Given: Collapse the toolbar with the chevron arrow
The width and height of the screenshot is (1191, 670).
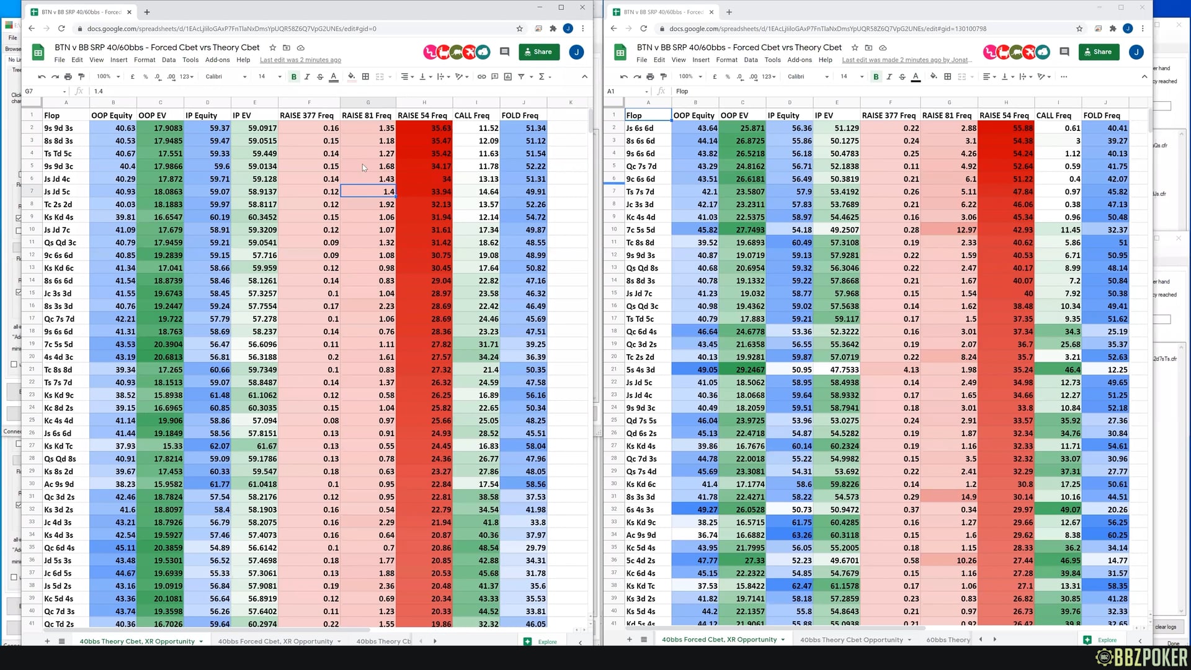Looking at the screenshot, I should [x=584, y=76].
